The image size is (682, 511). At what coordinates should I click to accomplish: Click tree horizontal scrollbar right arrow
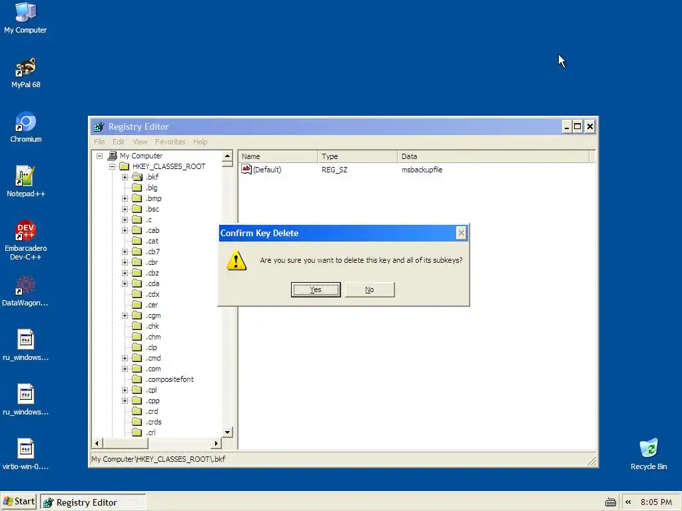(216, 444)
